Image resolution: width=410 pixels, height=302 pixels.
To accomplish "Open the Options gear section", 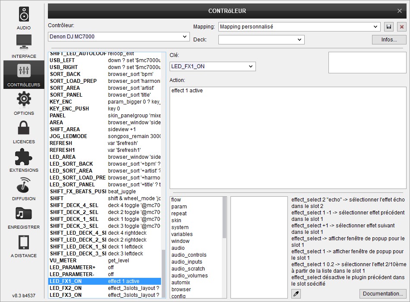I will click(24, 104).
